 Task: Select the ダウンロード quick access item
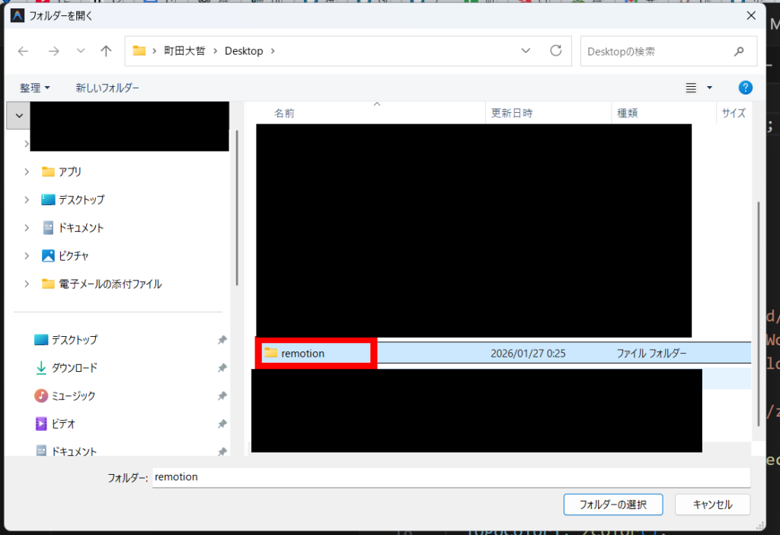coord(74,368)
